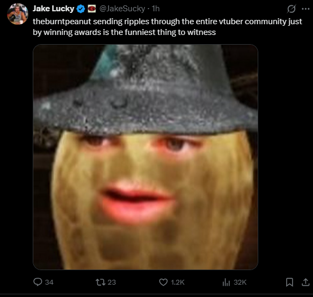The image size is (313, 297).
Task: Click the blue verified checkmark badge
Action: point(81,9)
